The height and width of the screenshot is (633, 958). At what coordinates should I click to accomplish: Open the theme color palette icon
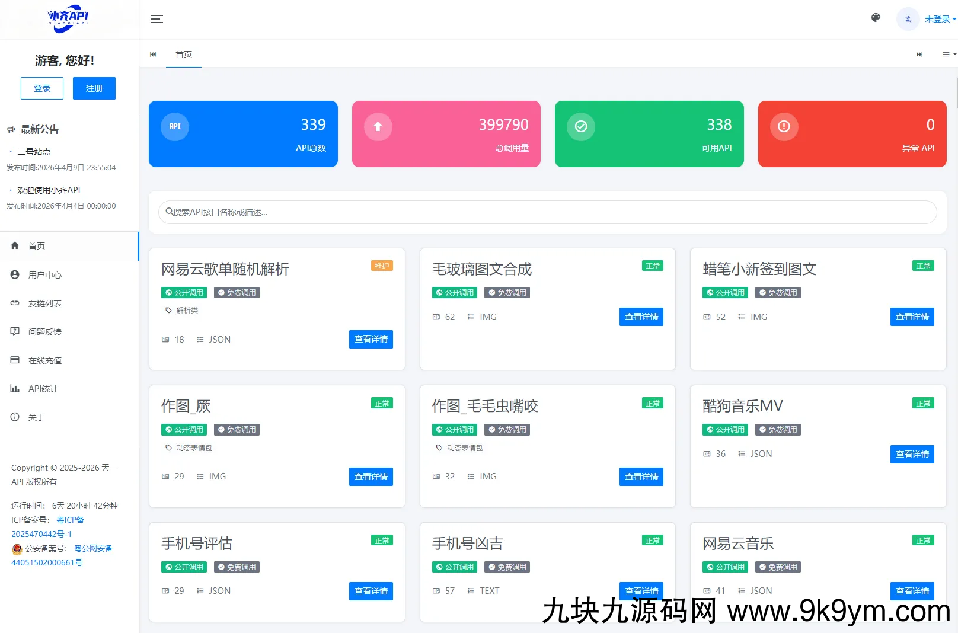(876, 18)
